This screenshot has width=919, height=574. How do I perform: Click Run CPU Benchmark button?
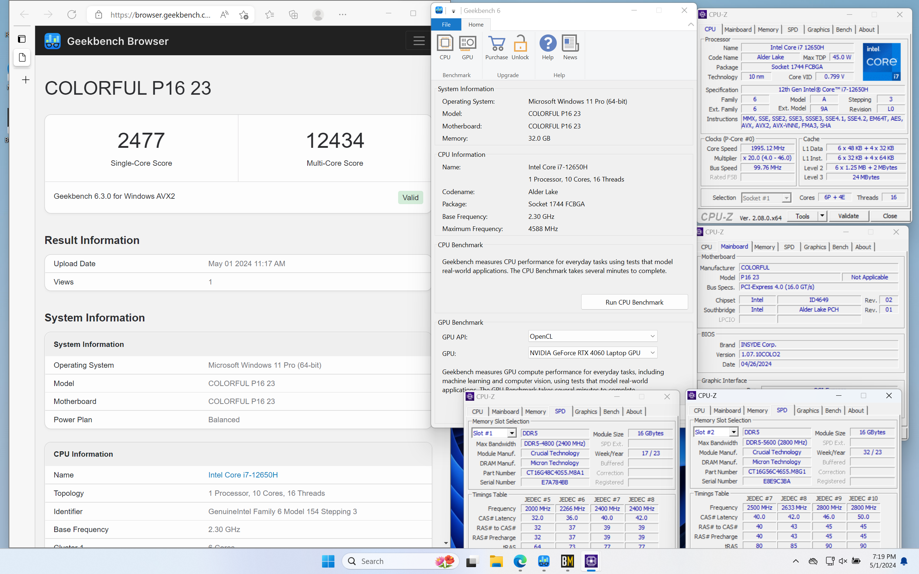[634, 302]
